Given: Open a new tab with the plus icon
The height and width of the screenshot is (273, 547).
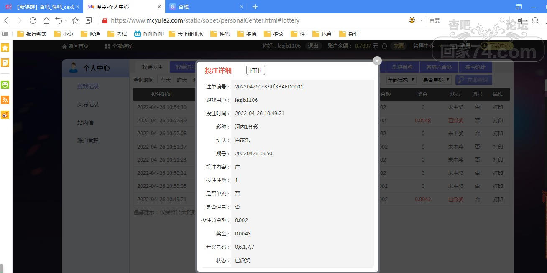Looking at the screenshot, I should click(255, 7).
